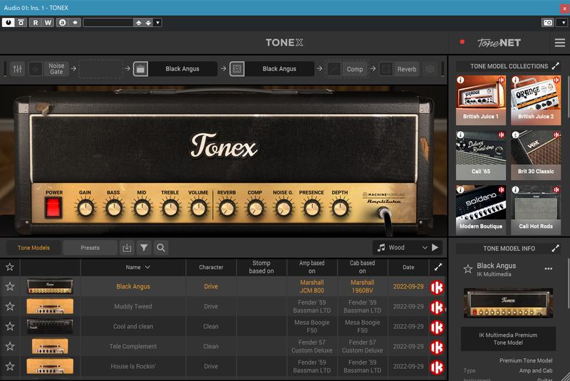Toggle the cabinet speaker icon in the chain

click(x=237, y=68)
